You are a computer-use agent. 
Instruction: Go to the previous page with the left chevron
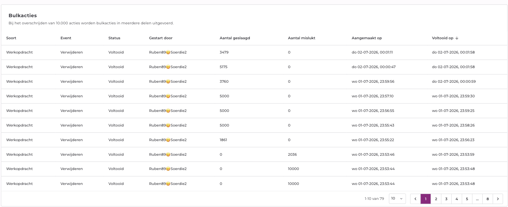pos(415,199)
